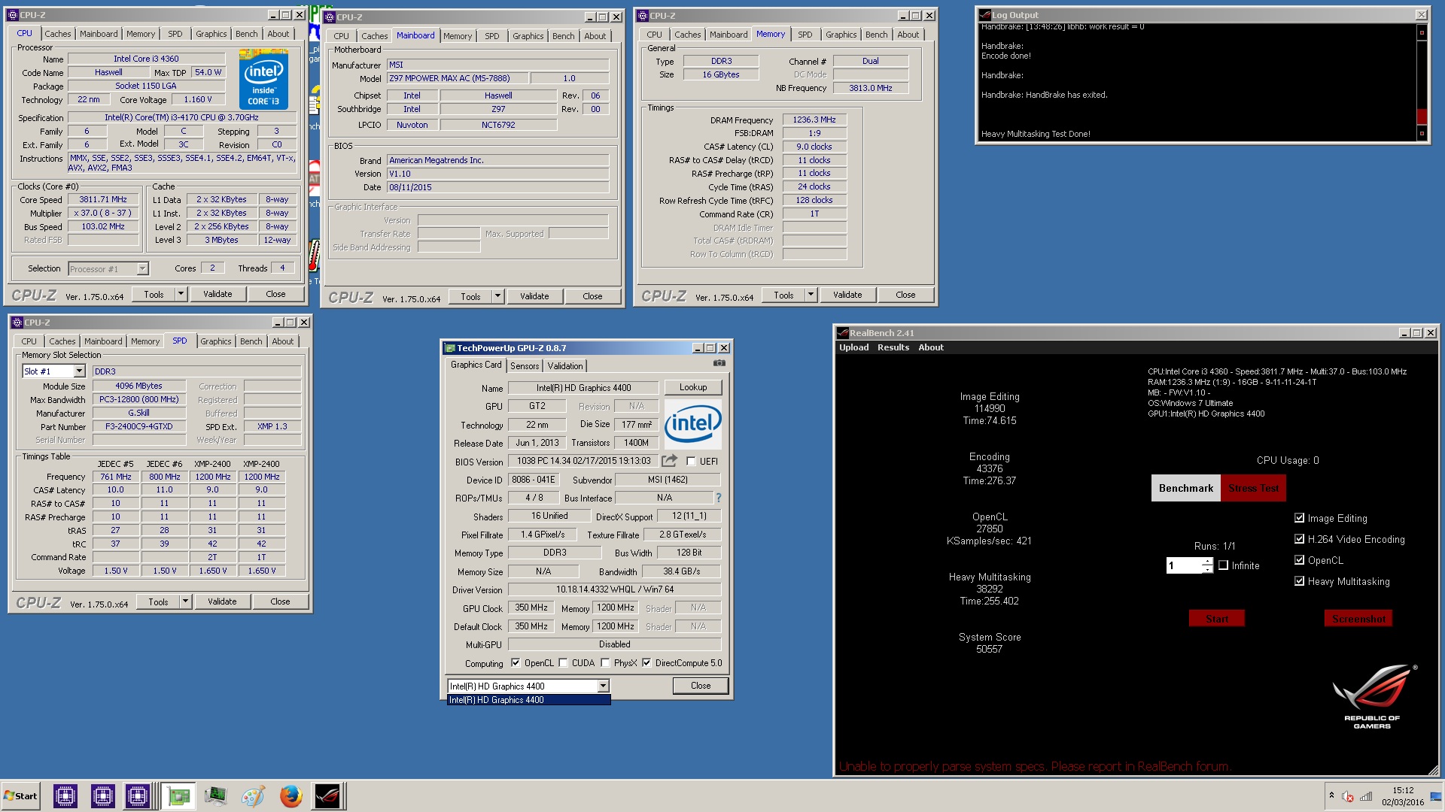Click the Log Output title bar icon
The height and width of the screenshot is (812, 1445).
[x=984, y=14]
